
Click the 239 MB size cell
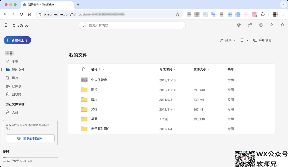pyautogui.click(x=199, y=100)
